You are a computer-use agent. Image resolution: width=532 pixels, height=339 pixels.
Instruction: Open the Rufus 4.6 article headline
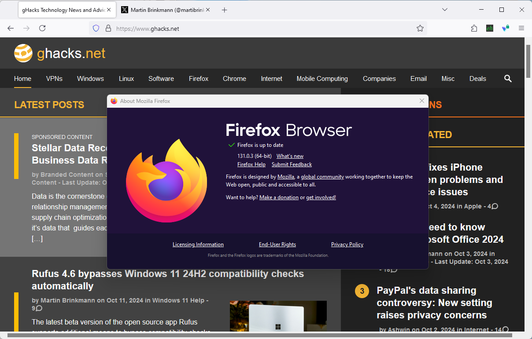tap(168, 280)
